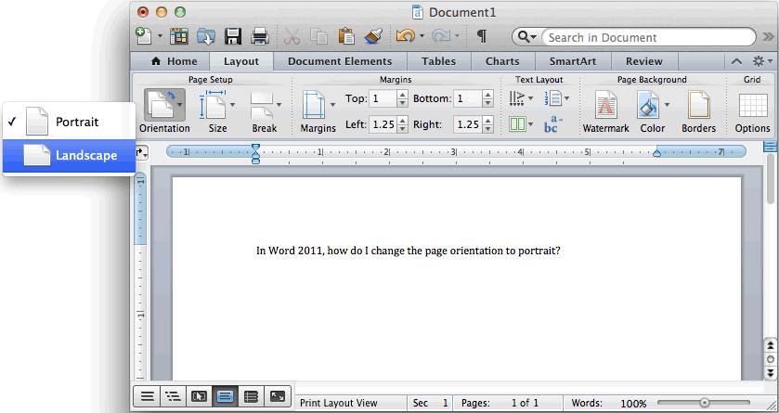Click the line numbers icon
This screenshot has height=413, width=779.
point(553,98)
